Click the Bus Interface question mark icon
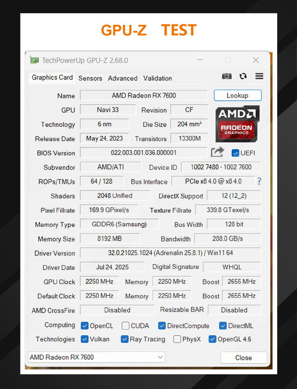 (x=259, y=182)
